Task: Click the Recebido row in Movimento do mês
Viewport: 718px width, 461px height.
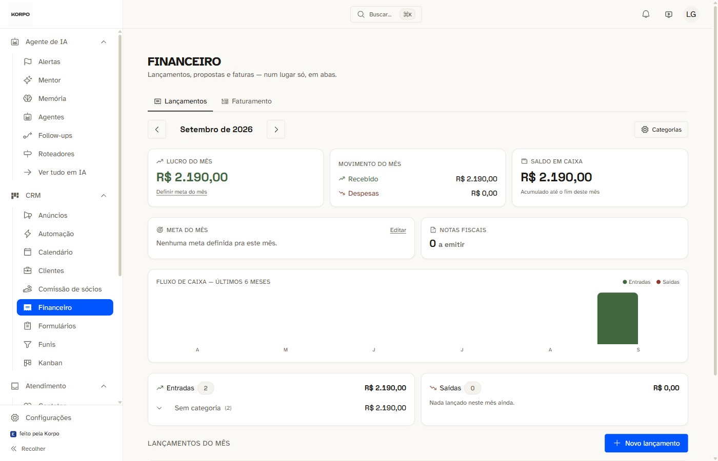Action: (x=418, y=179)
